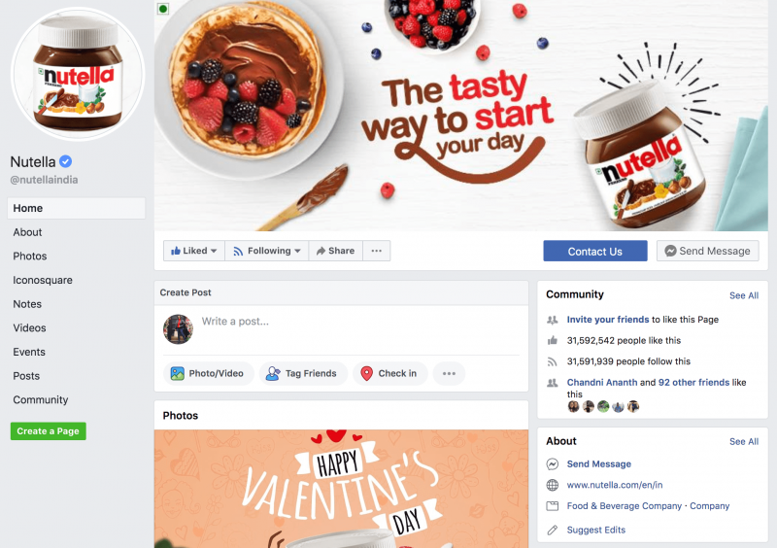Screen dimensions: 777x548
Task: Select Iconosquare in the left navigation
Action: [x=43, y=280]
